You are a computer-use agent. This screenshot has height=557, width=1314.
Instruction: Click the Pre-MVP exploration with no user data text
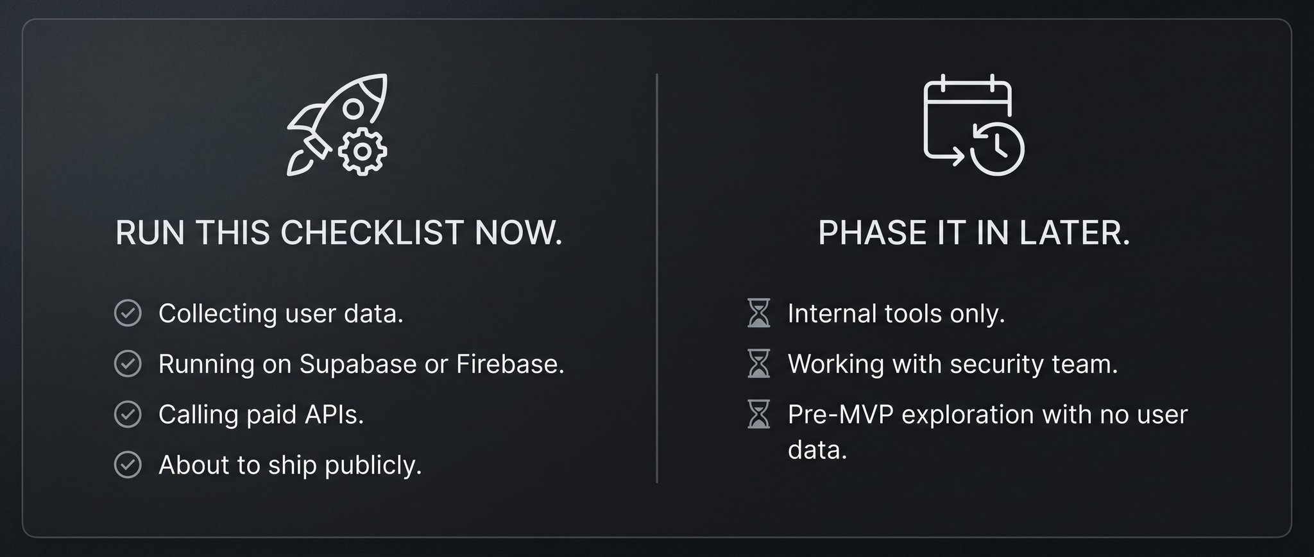pos(988,432)
